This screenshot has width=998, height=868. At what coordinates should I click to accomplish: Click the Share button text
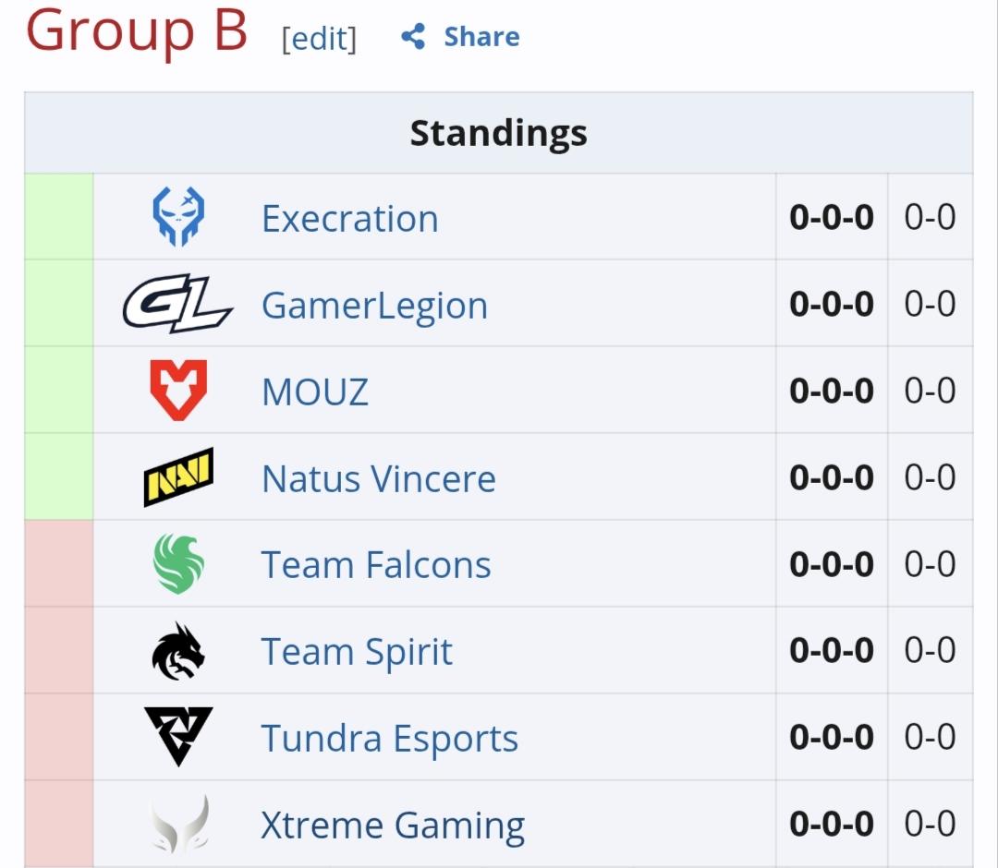tap(481, 36)
